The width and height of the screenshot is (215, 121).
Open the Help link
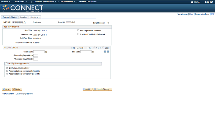(191, 14)
